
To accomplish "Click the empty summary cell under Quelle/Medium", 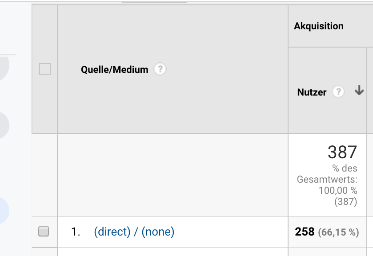I will (x=172, y=175).
